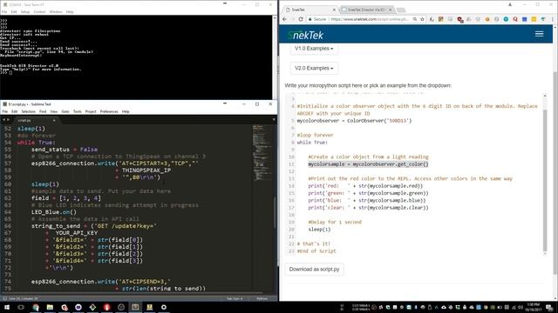Screen dimensions: 558x313
Task: Click 'YOUR_API_KEY' text in Sublime editor
Action: 76,233
